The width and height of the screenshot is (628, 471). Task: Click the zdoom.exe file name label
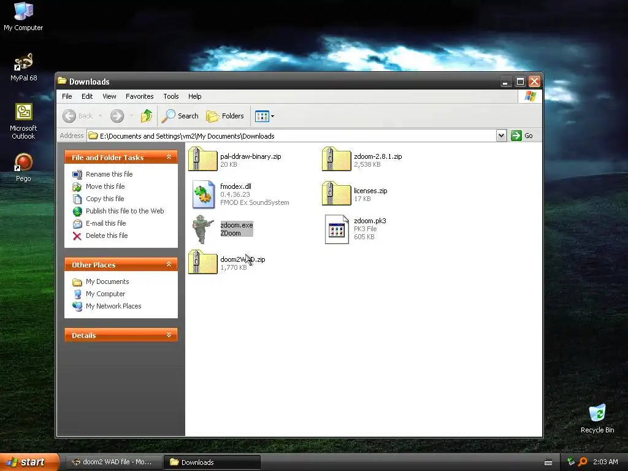(x=236, y=225)
